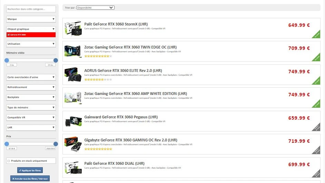Screen dimensions: 325x183
Task: Click Mémoire vidéo maximum slider handle
Action: click(x=56, y=60)
